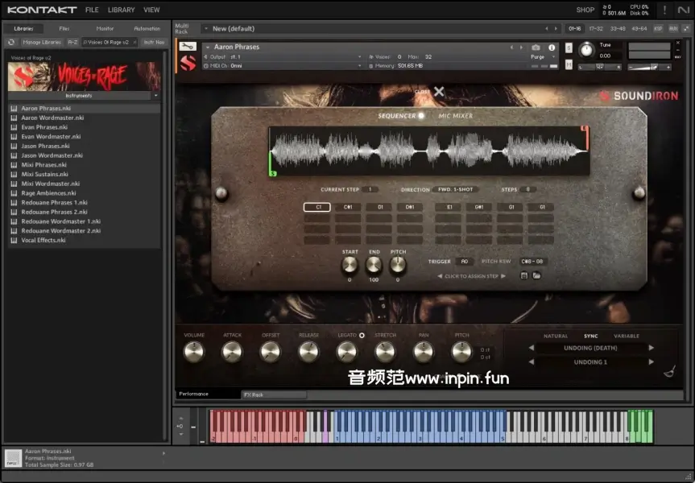Solo the instrument with S button

pos(569,48)
